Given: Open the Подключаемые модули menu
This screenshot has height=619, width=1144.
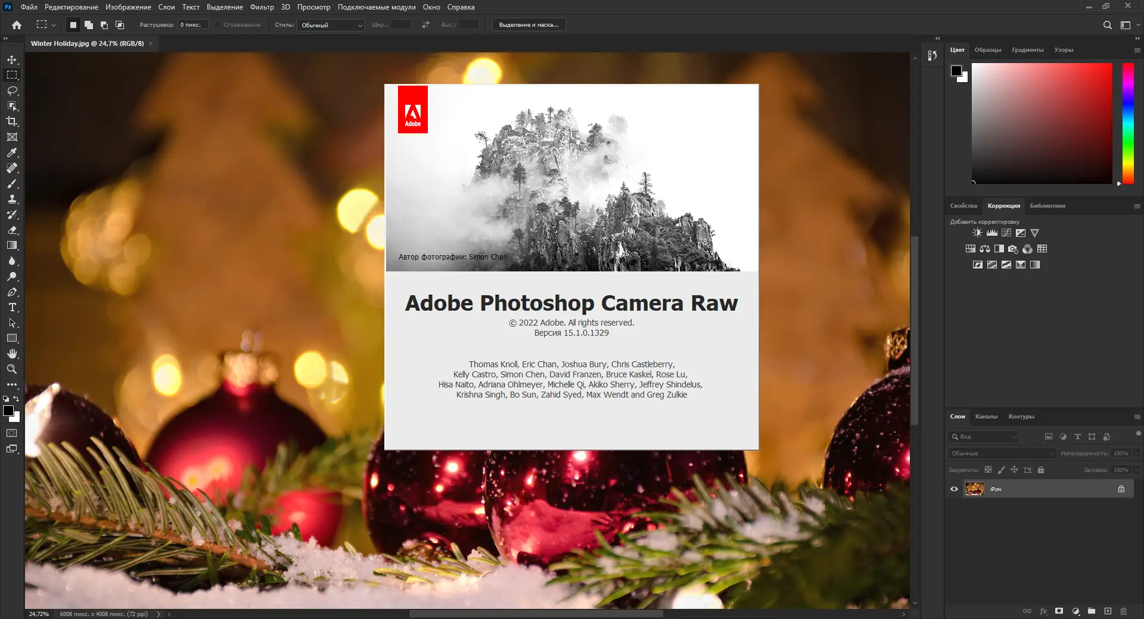Looking at the screenshot, I should click(377, 7).
